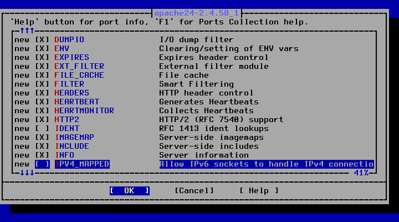Viewport: 399px width, 222px height.
Task: Select the HEARTMONITOR list item
Action: 84,110
